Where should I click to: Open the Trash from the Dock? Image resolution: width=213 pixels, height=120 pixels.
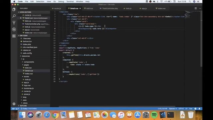[191, 115]
